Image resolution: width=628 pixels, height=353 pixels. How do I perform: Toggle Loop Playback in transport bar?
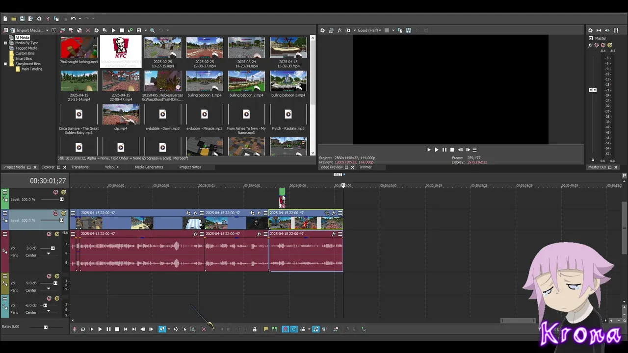[x=83, y=329]
